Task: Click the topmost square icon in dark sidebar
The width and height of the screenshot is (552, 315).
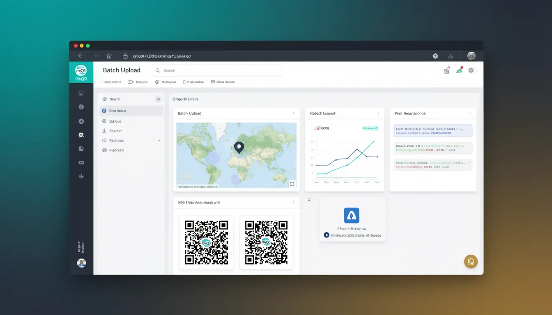Action: 81,93
